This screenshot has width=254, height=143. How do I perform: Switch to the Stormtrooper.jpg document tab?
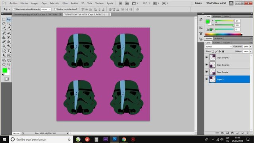pyautogui.click(x=37, y=14)
